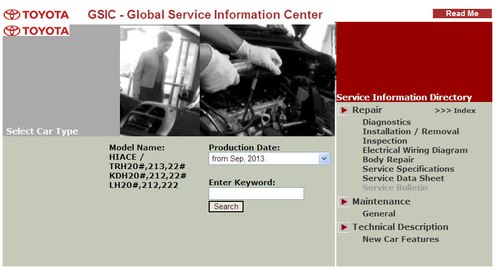Click the GSIC Global Service Information Center title
Viewport: 496px width, 269px height.
click(x=205, y=15)
